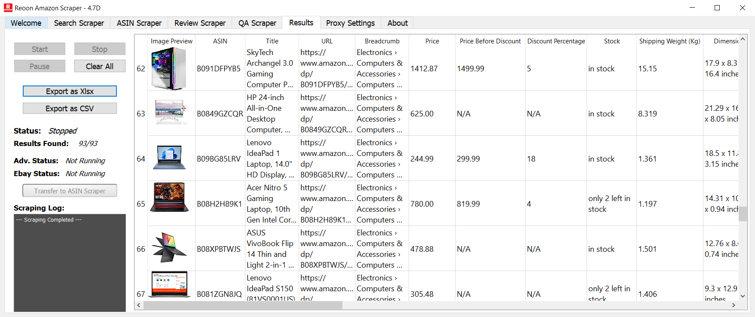Click the Breadcrumb column header
The height and width of the screenshot is (317, 755).
click(x=382, y=41)
